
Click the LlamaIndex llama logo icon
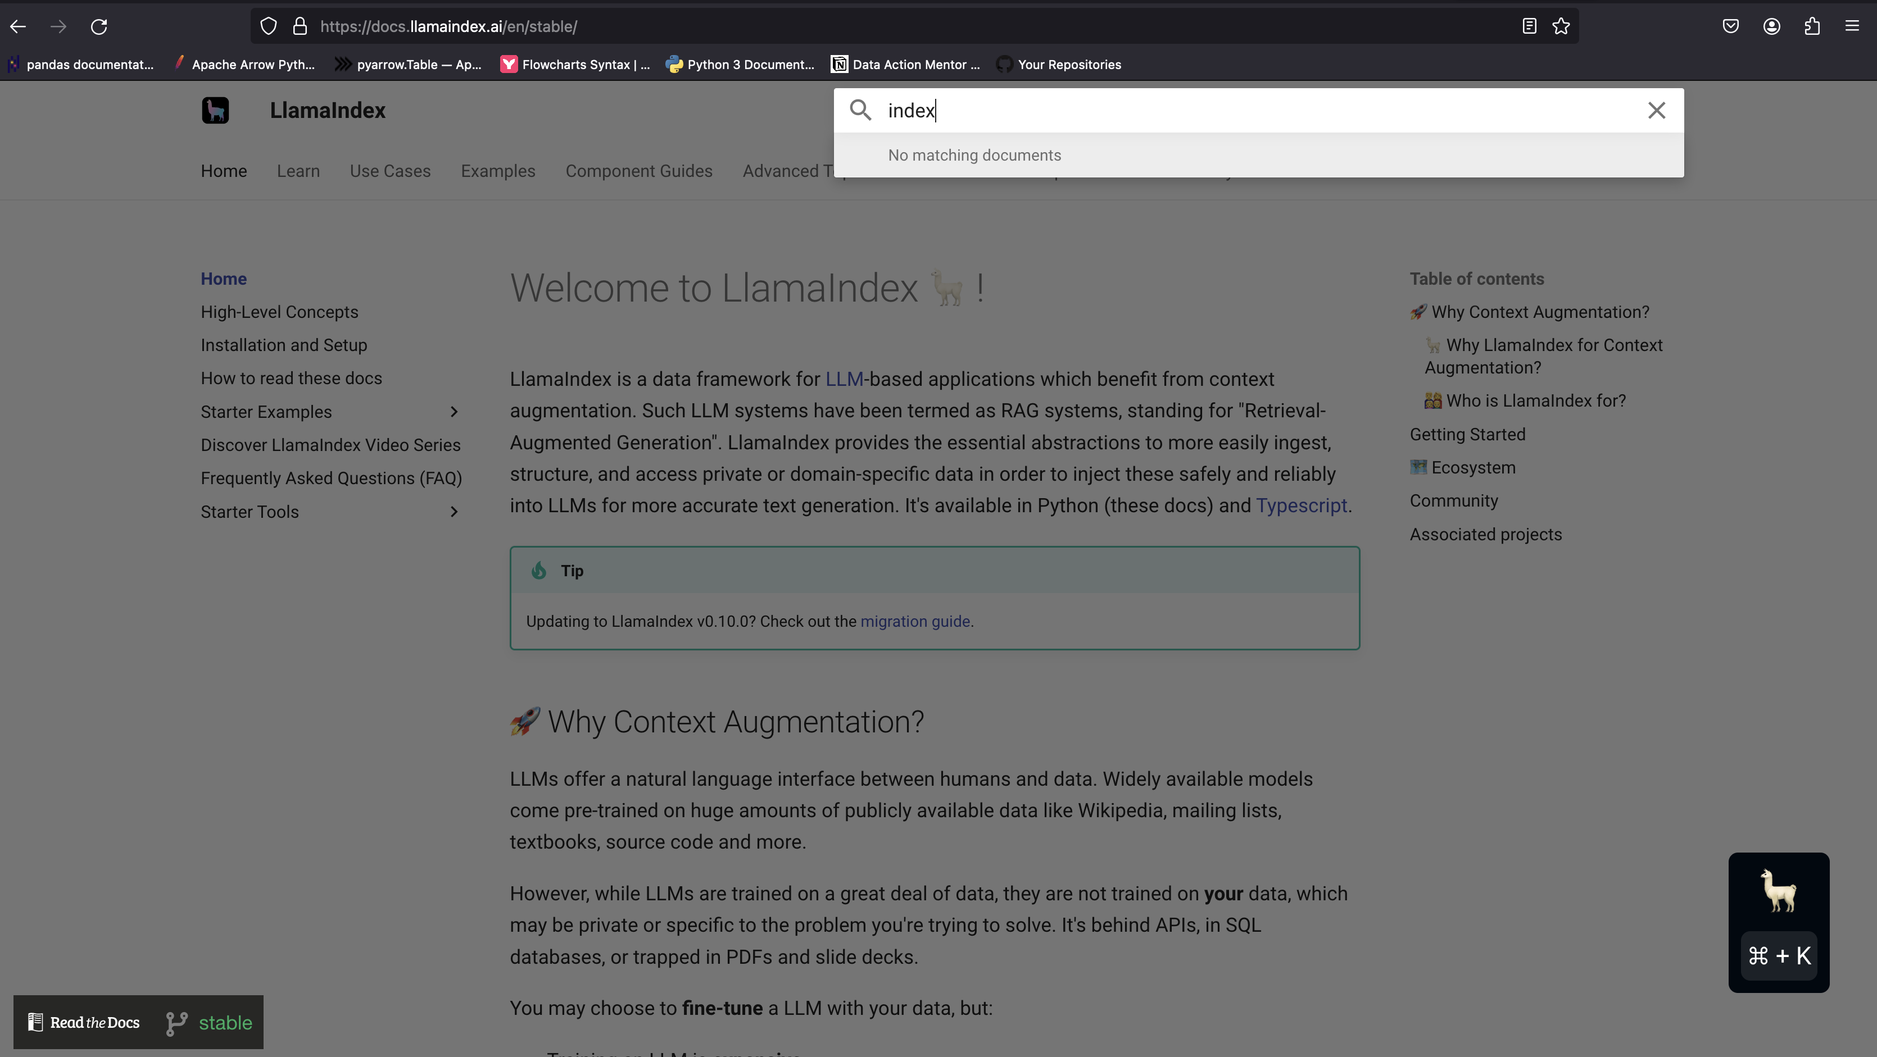(215, 110)
